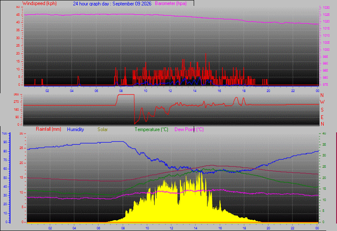Select the Rainfall (mm) legend label
337x231 pixels.
click(48, 129)
